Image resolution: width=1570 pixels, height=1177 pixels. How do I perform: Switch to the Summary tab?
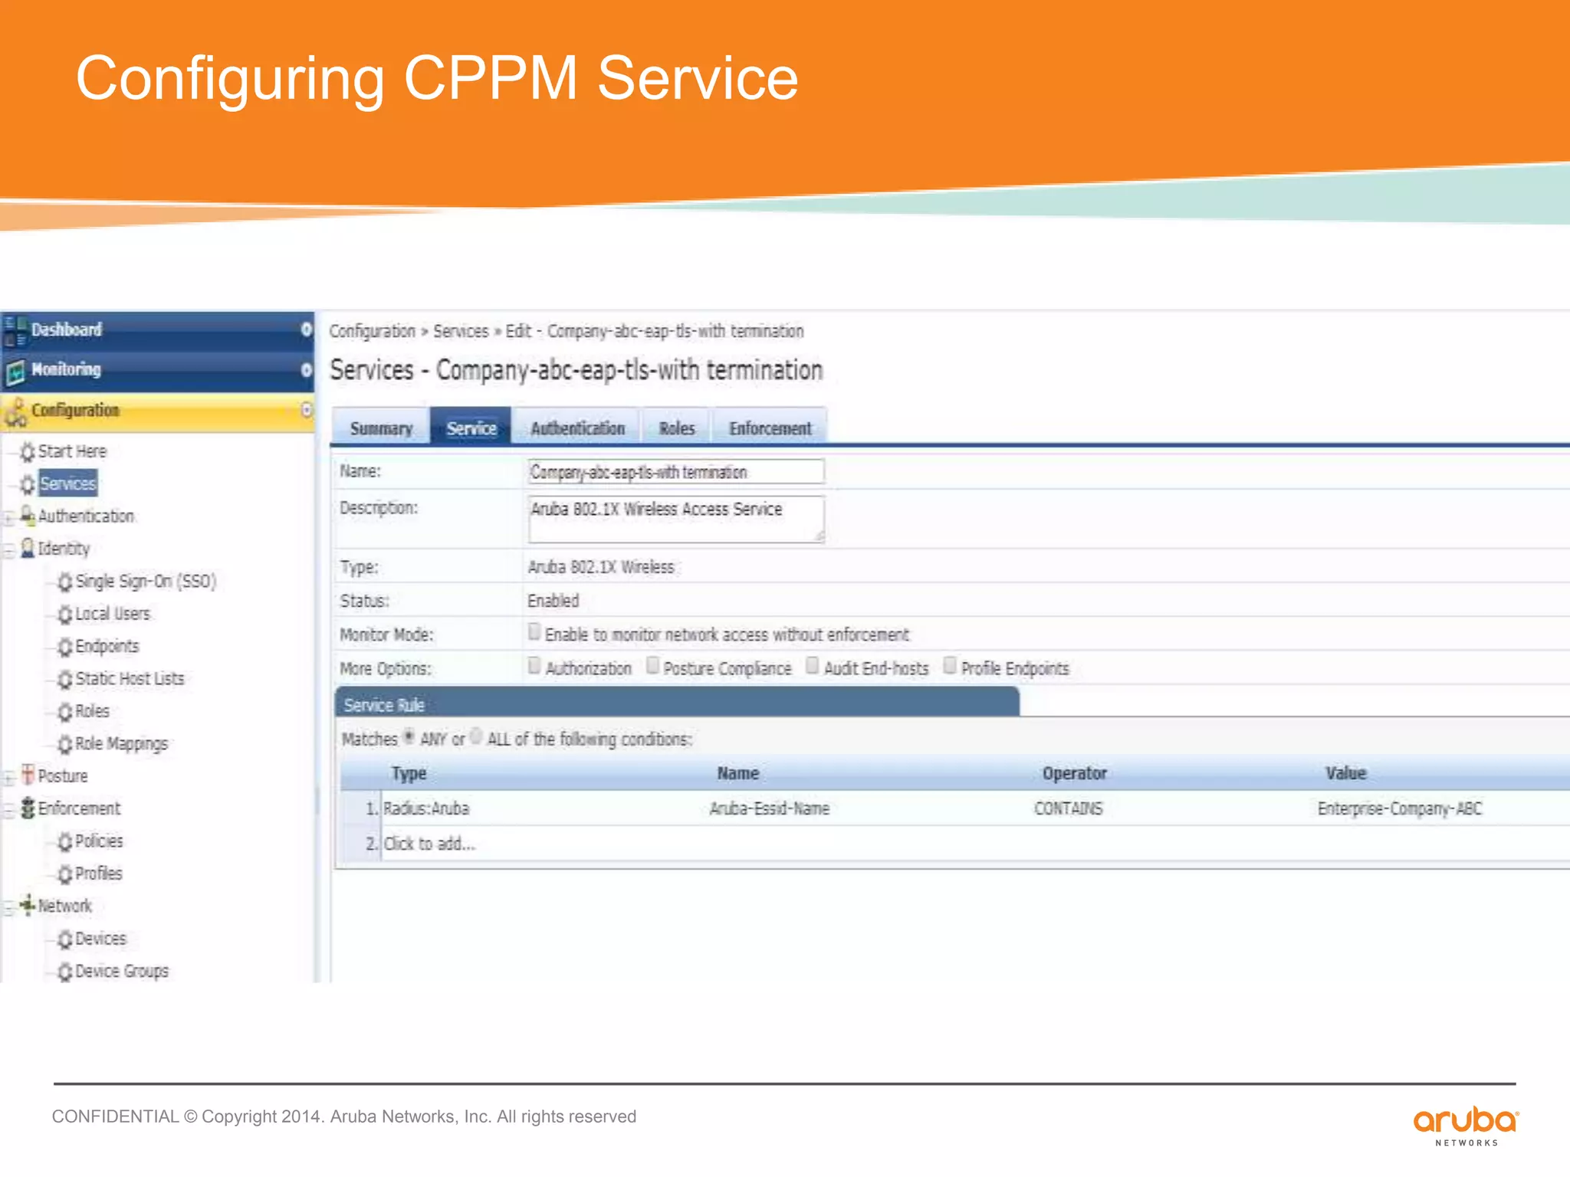381,428
